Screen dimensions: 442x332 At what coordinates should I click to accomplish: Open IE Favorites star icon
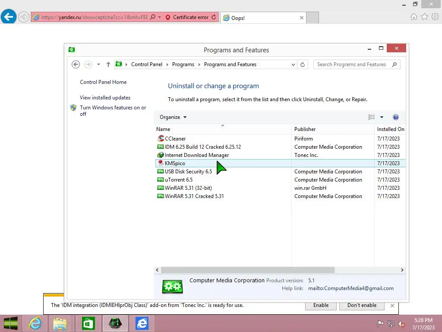[424, 17]
